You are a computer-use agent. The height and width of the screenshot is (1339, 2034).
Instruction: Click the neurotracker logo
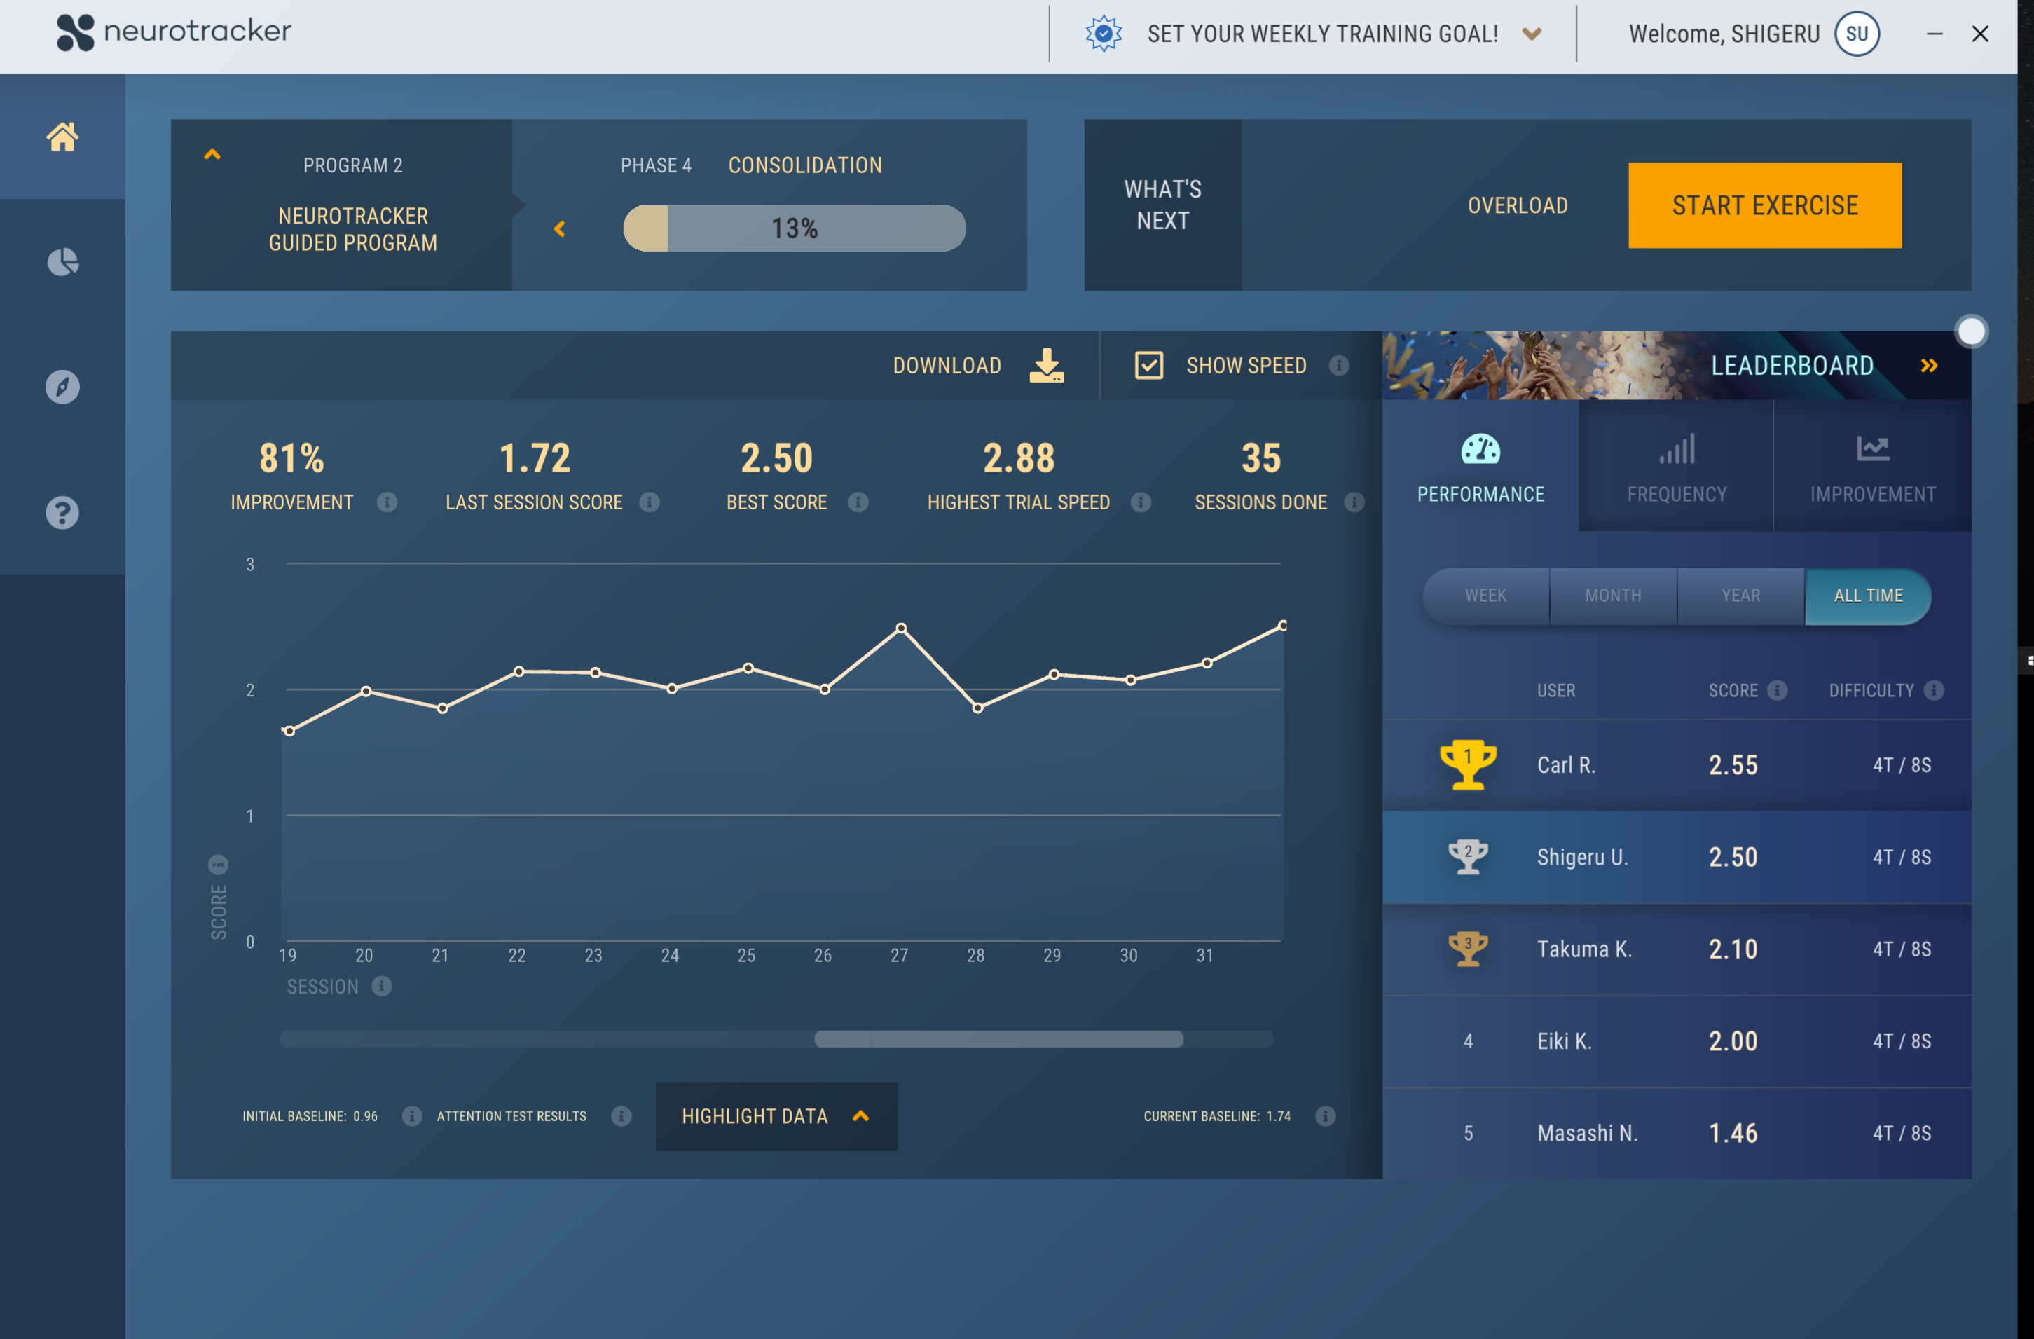pos(174,32)
